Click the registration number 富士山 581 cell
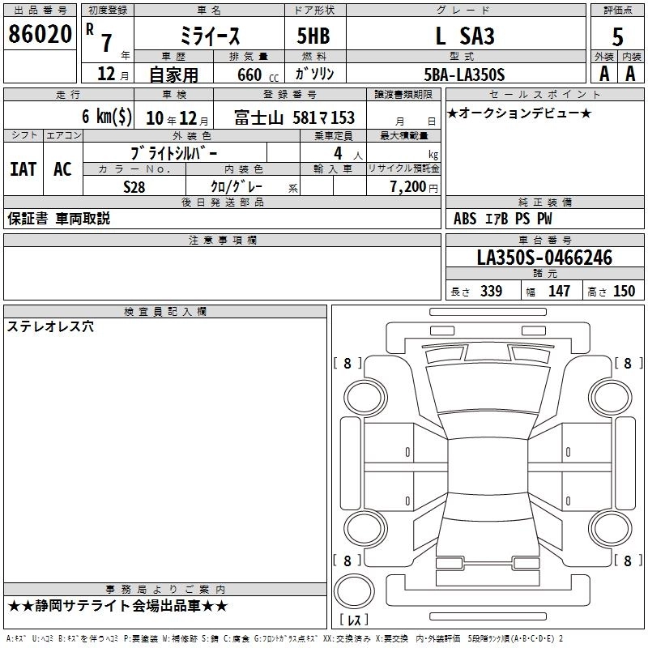The height and width of the screenshot is (648, 648). [290, 117]
